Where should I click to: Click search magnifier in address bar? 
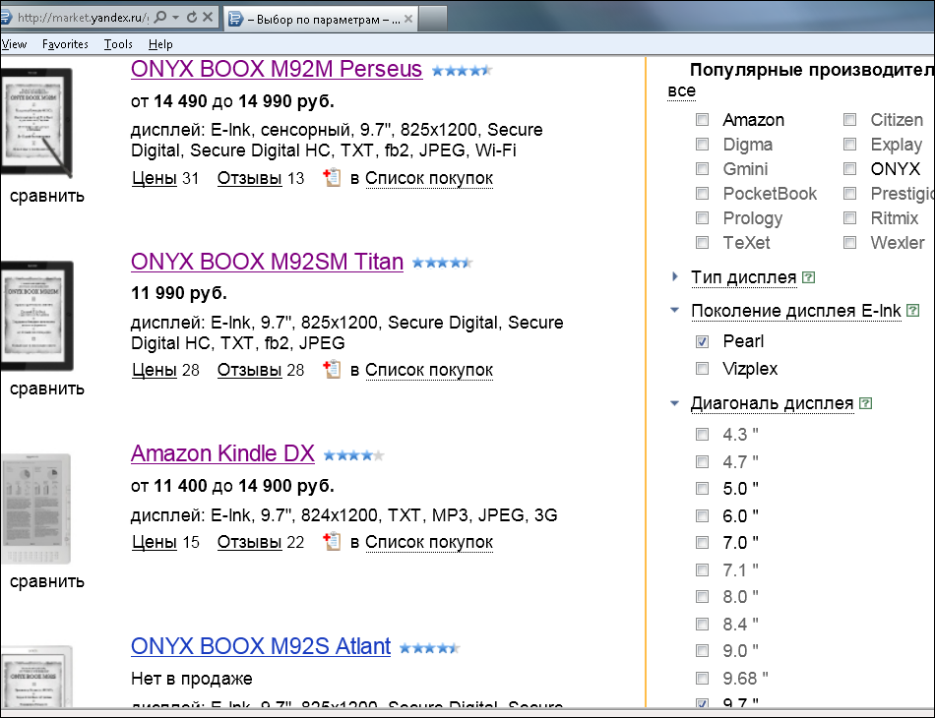pos(159,17)
